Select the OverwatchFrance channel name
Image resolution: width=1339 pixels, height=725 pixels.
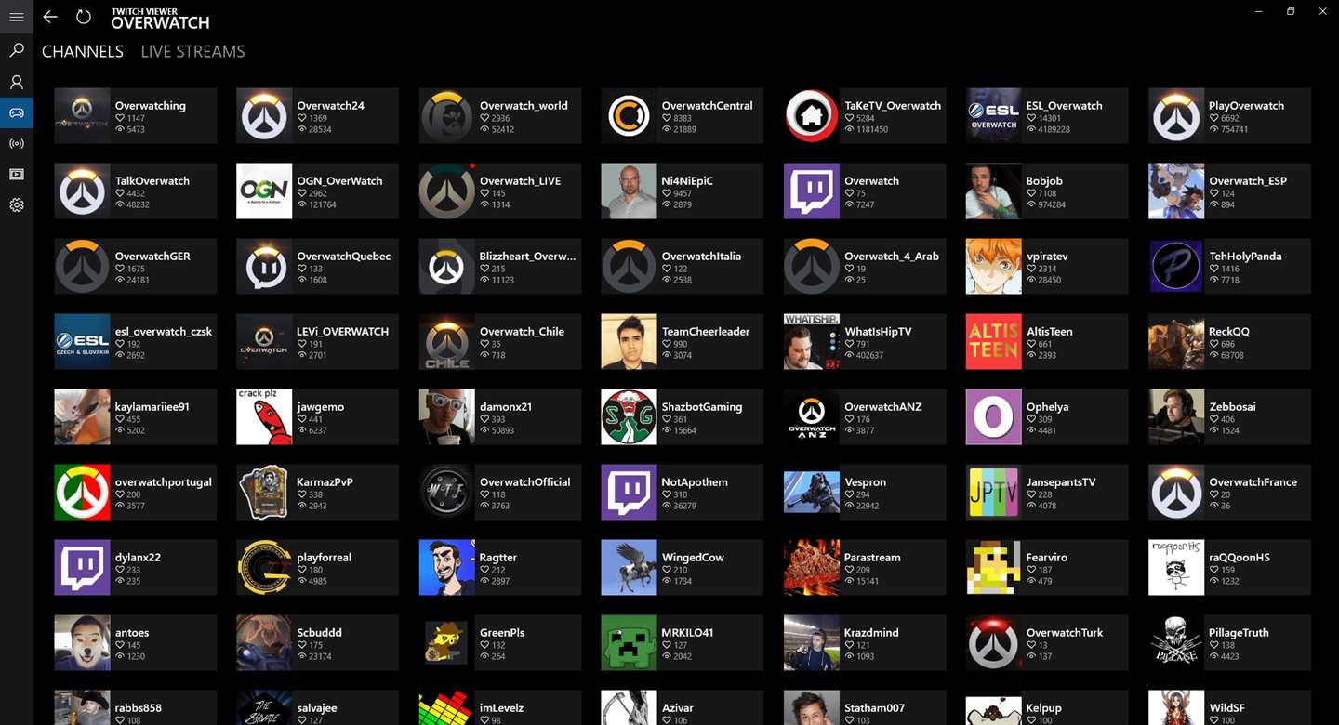pyautogui.click(x=1253, y=482)
